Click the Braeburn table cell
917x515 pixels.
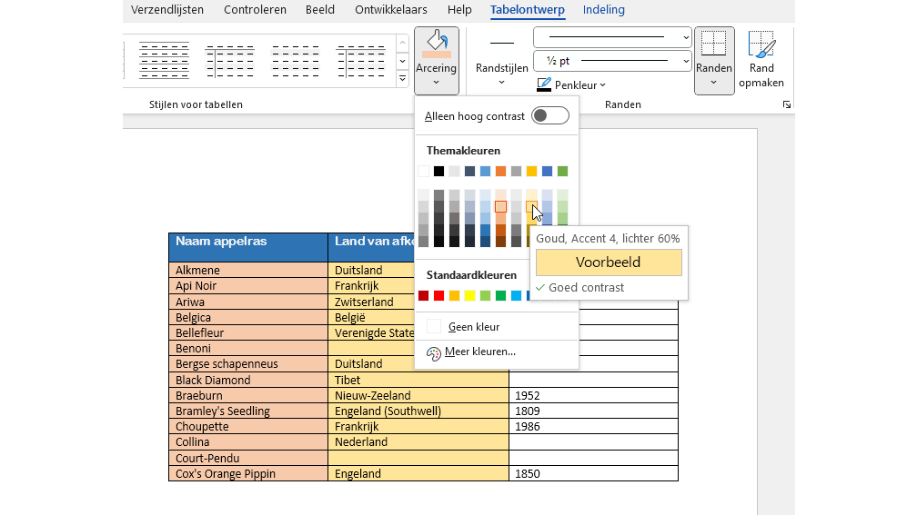click(x=248, y=396)
